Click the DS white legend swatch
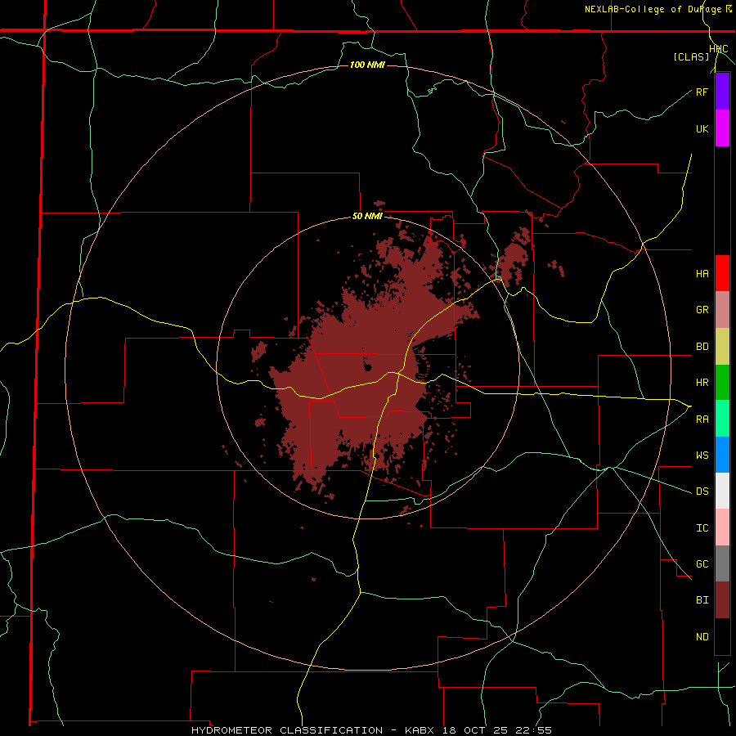The width and height of the screenshot is (736, 736). click(x=722, y=491)
